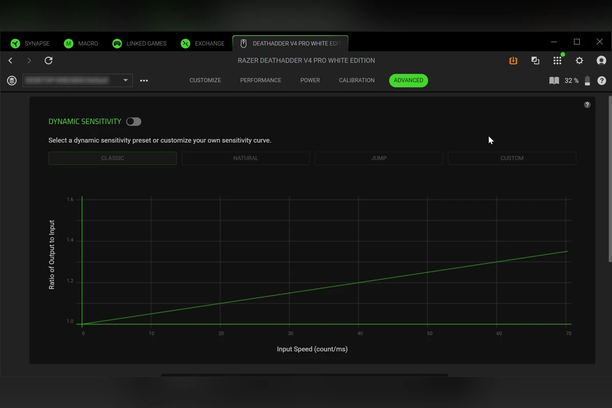Go to the Power section

coord(310,81)
